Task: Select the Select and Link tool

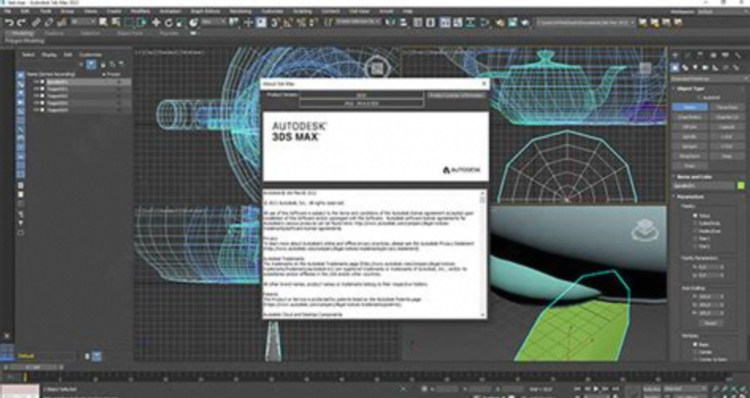Action: tap(36, 22)
